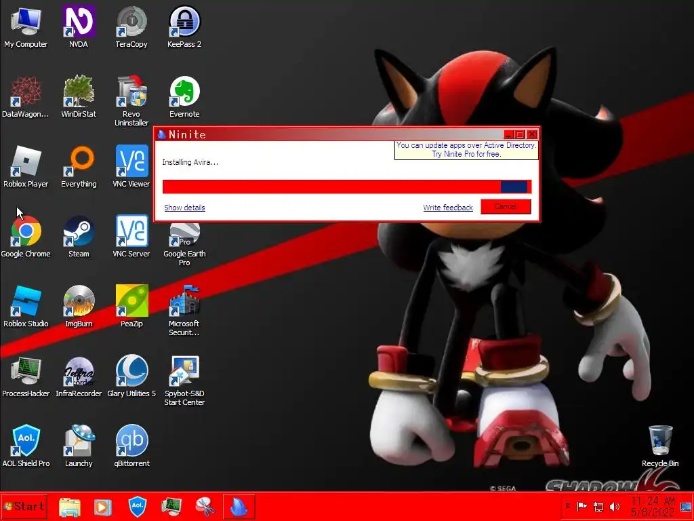Open the ProcessHacker monitor taskbar icon
Viewport: 694px width, 521px height.
(171, 507)
